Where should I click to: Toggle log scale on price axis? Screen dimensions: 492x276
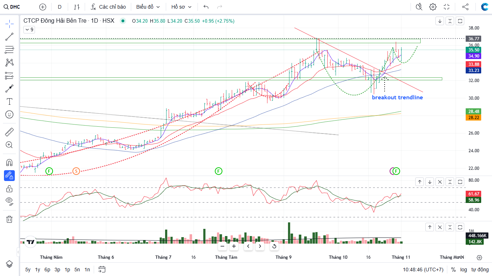click(463, 270)
